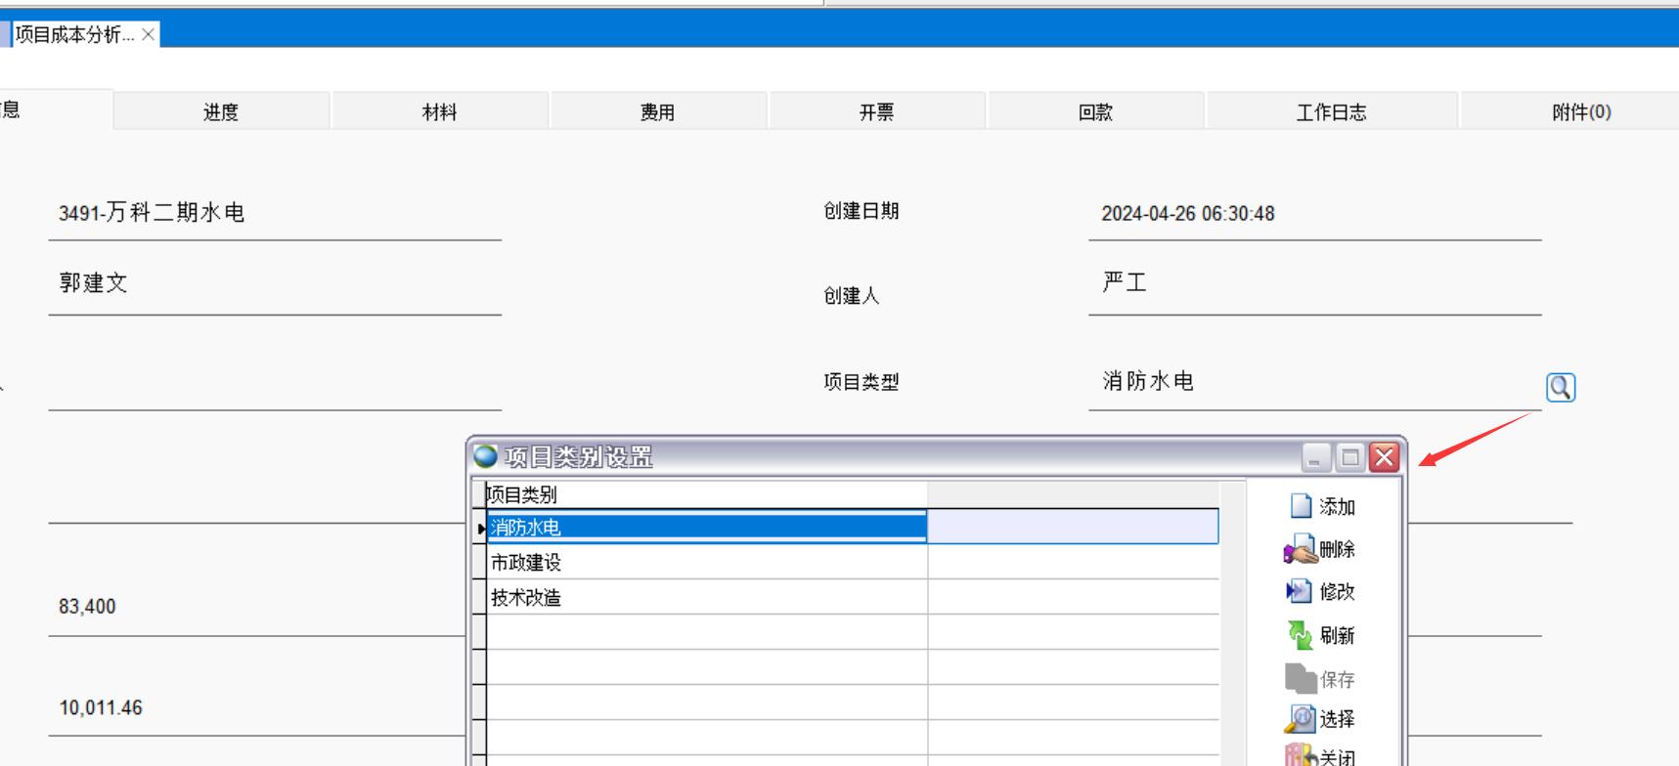The image size is (1679, 766).
Task: Click the Select (选择) magnifier icon
Action: click(x=1300, y=719)
